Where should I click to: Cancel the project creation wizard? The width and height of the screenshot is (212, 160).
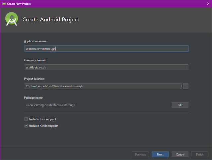coord(180,154)
